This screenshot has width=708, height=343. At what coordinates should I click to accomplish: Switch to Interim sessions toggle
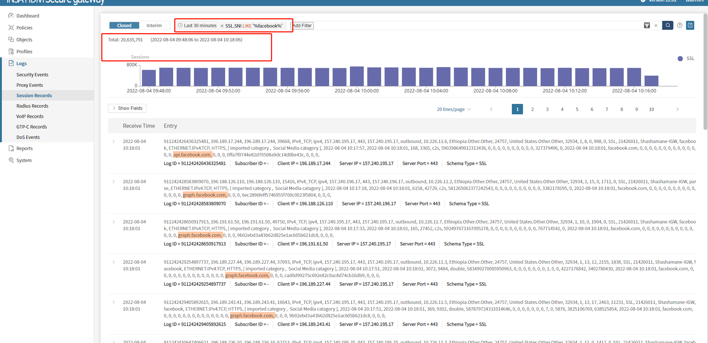154,25
